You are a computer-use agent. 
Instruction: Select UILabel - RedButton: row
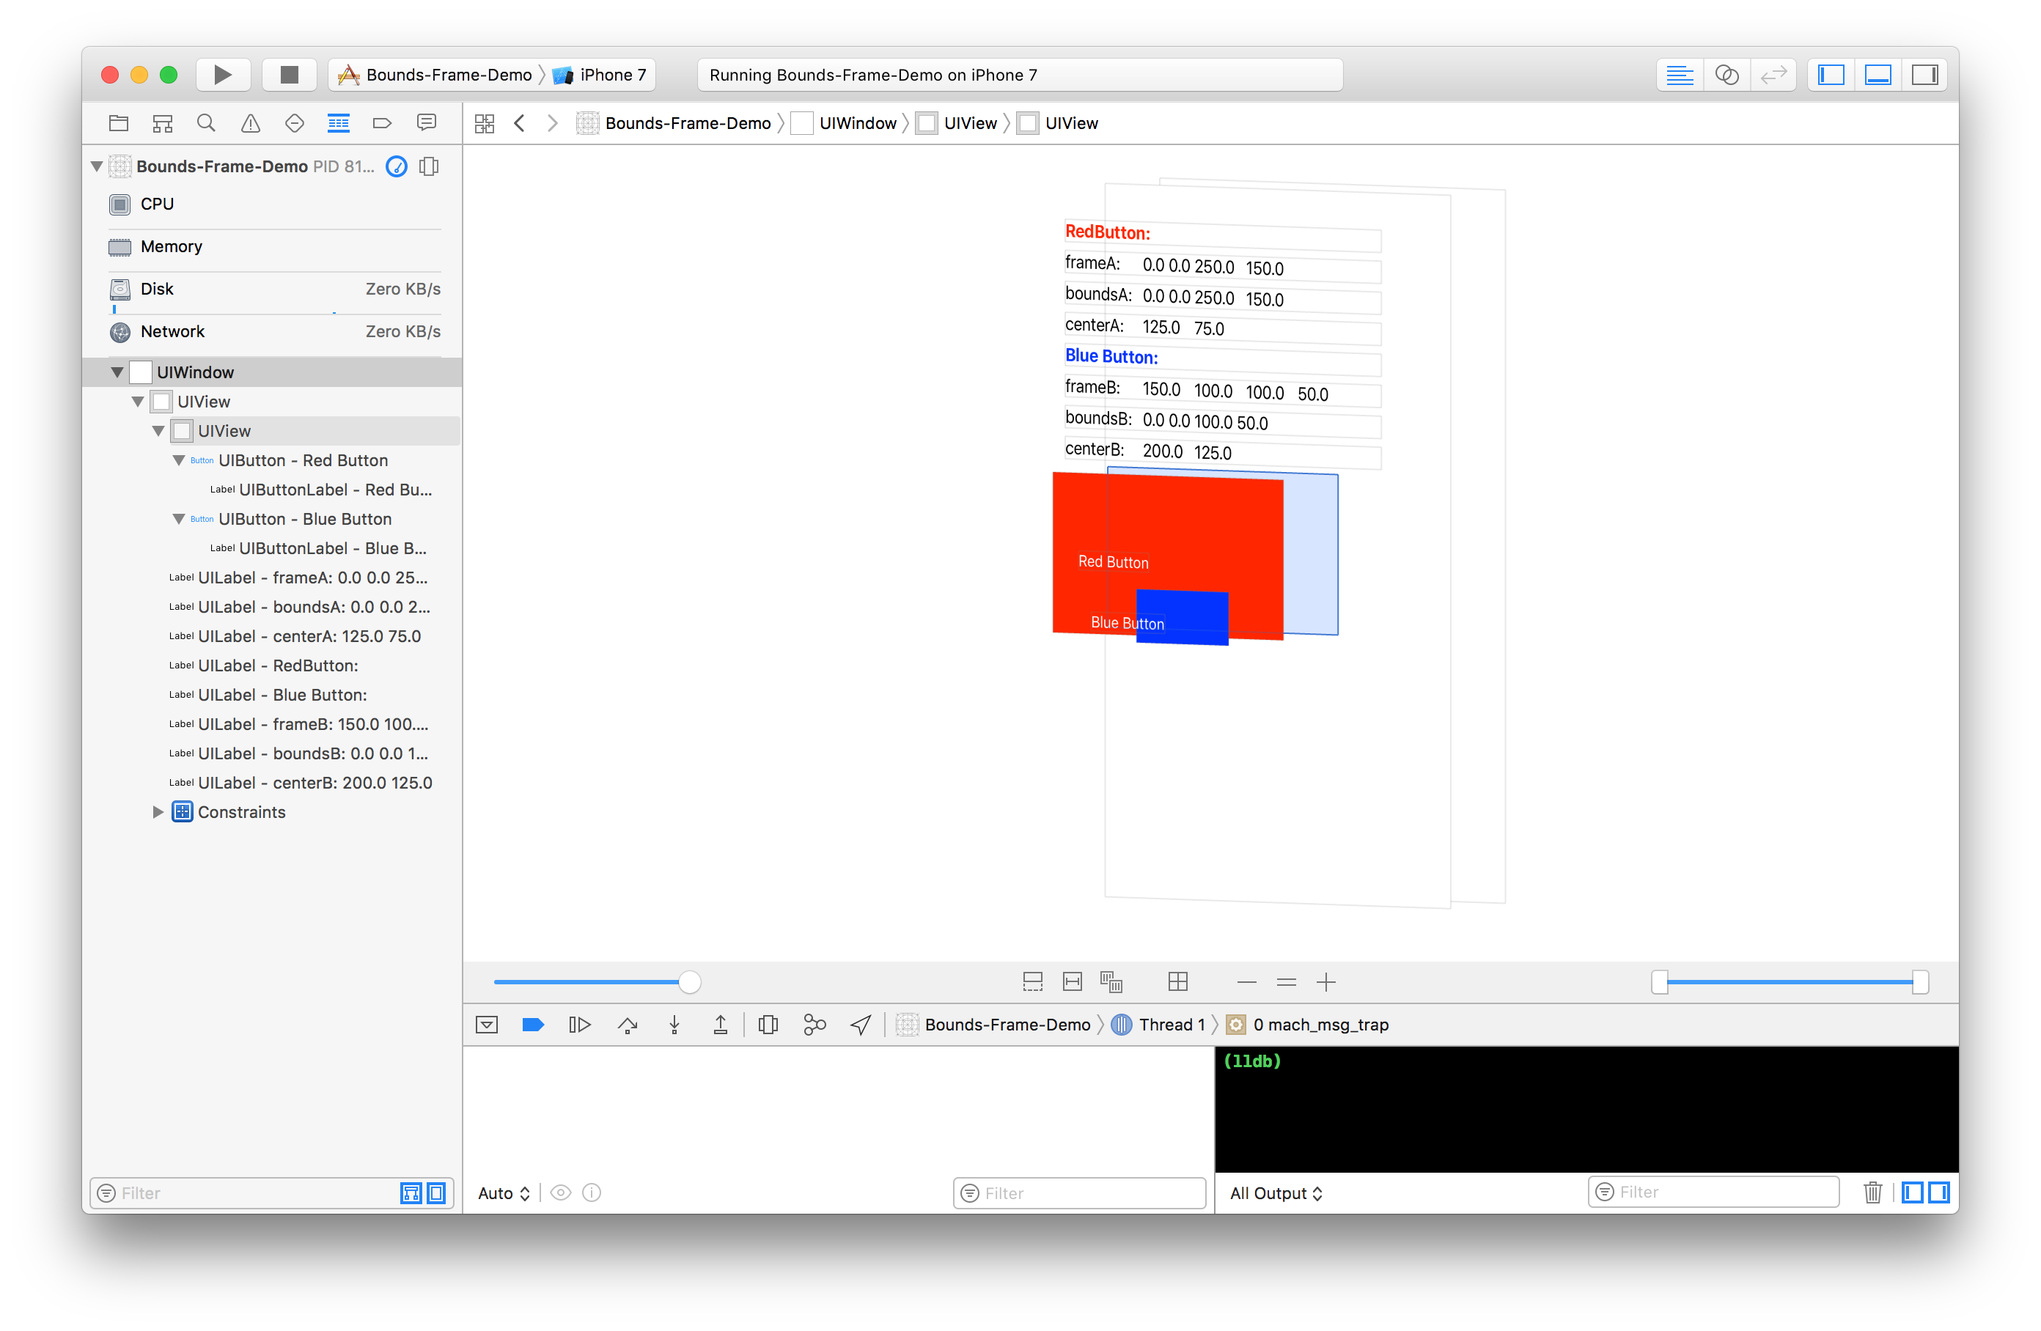click(271, 665)
